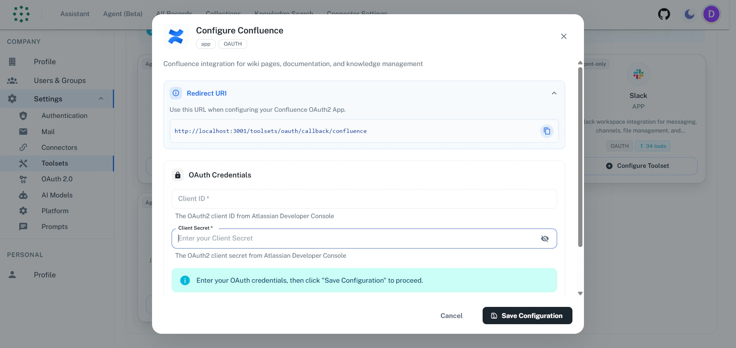Click inside the Client ID field
This screenshot has width=736, height=348.
coord(364,199)
